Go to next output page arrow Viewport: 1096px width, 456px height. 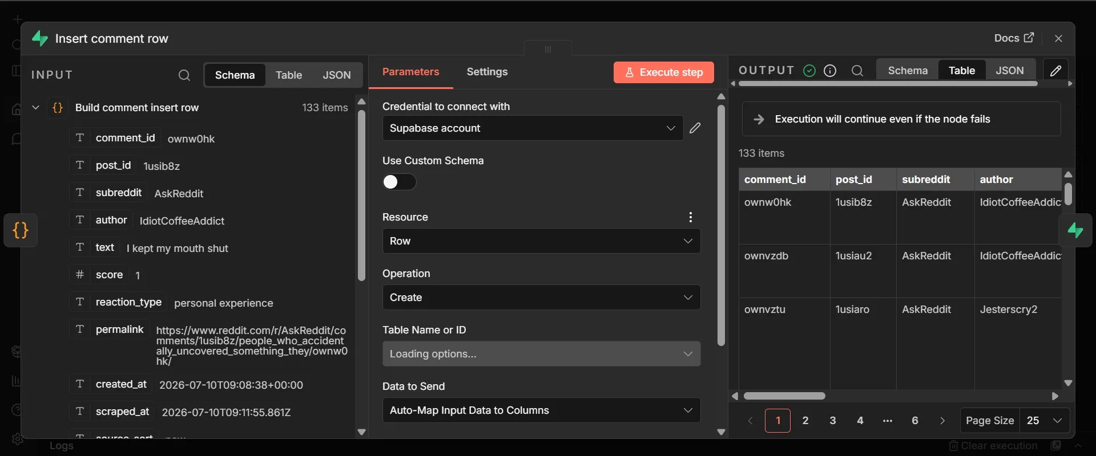pyautogui.click(x=942, y=421)
